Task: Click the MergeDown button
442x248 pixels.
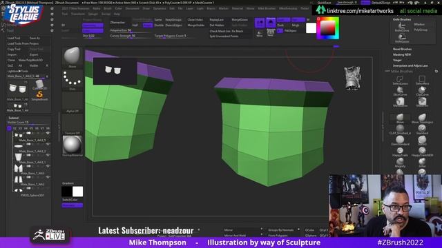Action: pos(240,20)
